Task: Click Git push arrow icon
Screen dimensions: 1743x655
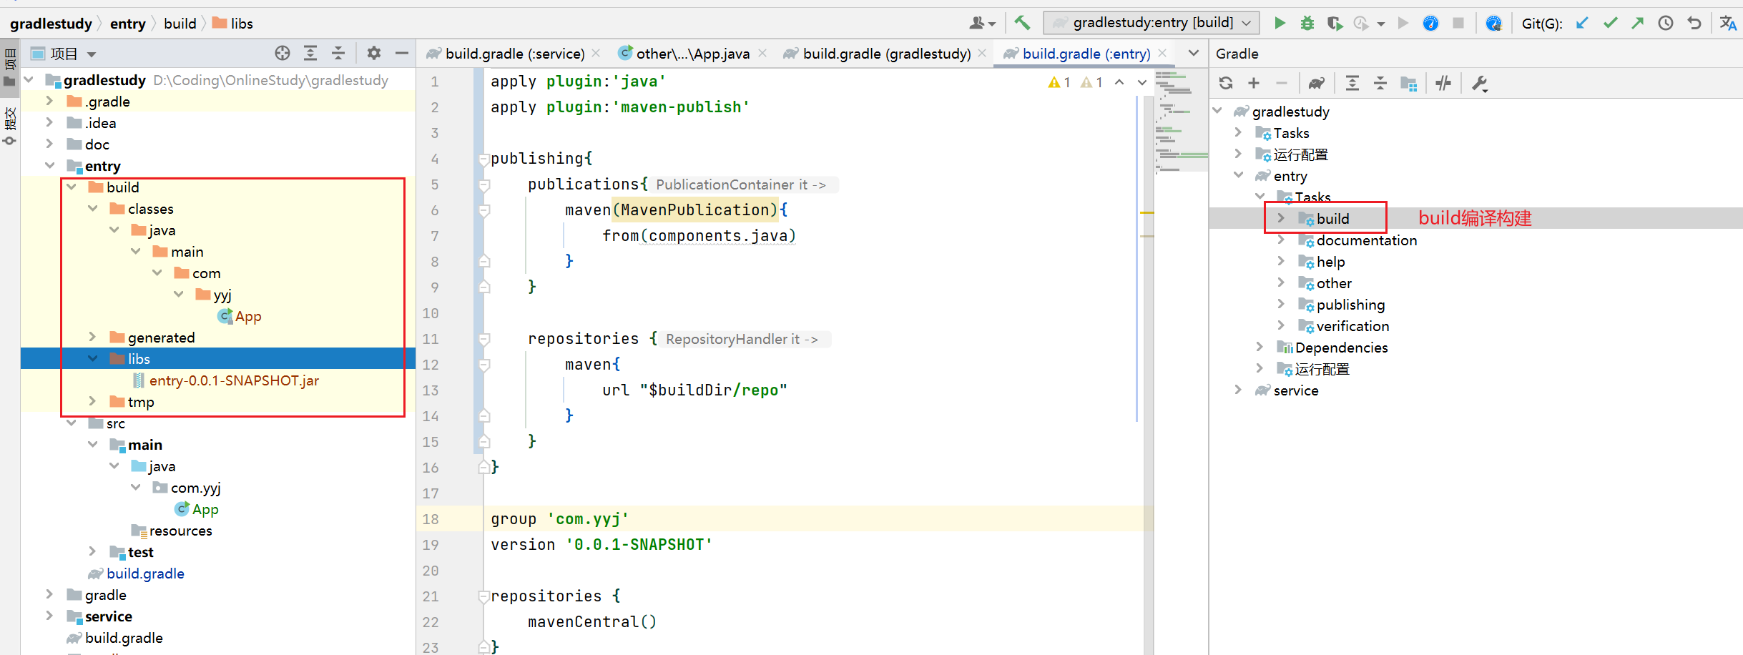Action: click(1638, 23)
